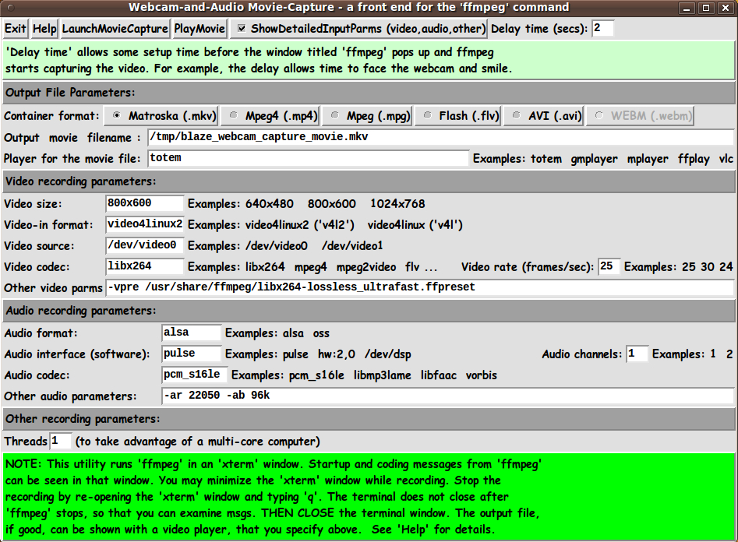Click the 'Audio recording parameters:' heading
The height and width of the screenshot is (542, 738).
(x=81, y=311)
